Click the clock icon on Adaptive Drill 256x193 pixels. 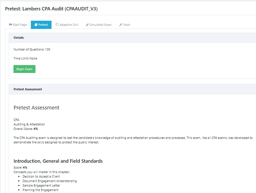57,25
